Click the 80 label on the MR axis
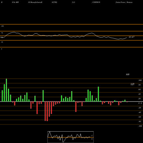The width and height of the screenshot is (143, 143). [140, 85]
